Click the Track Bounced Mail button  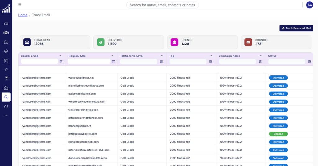[296, 28]
